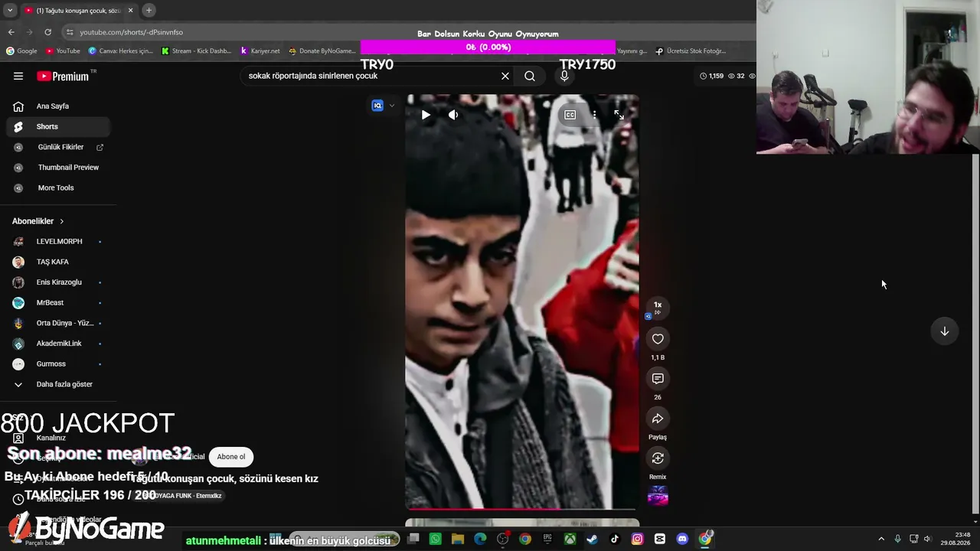Open TAŞ KAFA subscription channel
The height and width of the screenshot is (551, 980).
(x=58, y=262)
